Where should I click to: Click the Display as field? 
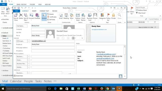53,44
